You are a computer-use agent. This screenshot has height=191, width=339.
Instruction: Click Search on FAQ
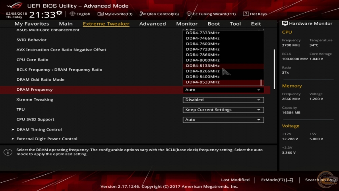point(320,180)
